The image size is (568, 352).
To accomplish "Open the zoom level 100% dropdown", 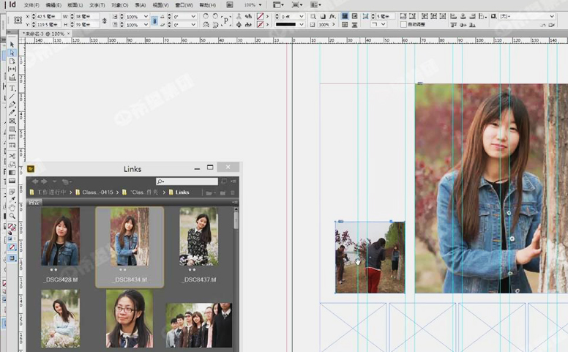I will click(x=261, y=4).
